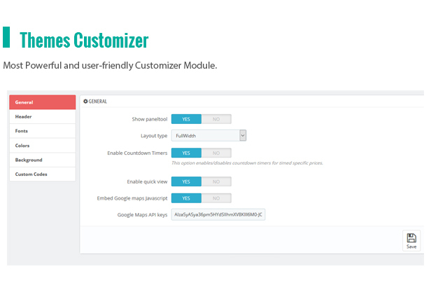Image resolution: width=431 pixels, height=297 pixels.
Task: Switch to the Header tab
Action: (x=43, y=117)
